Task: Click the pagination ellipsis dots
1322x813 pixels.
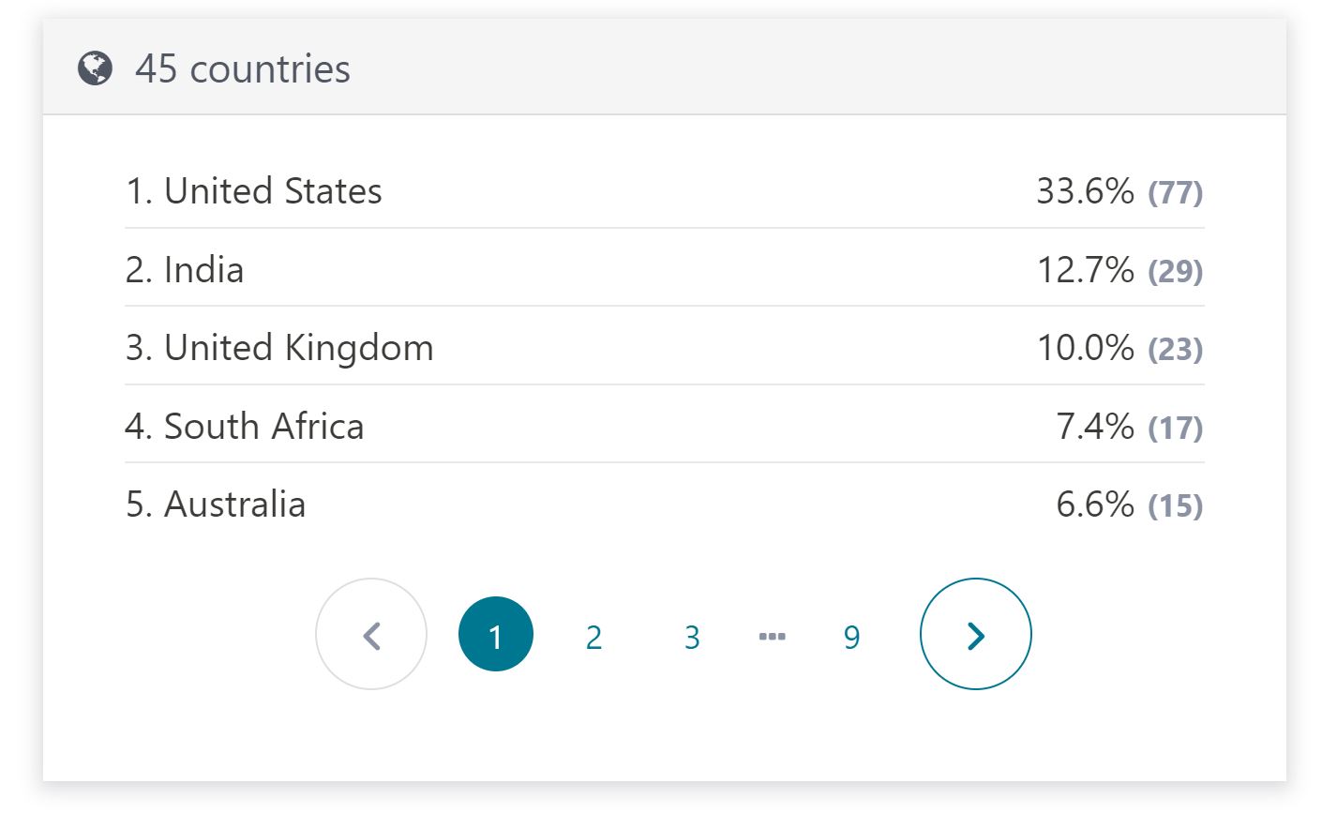Action: point(772,637)
